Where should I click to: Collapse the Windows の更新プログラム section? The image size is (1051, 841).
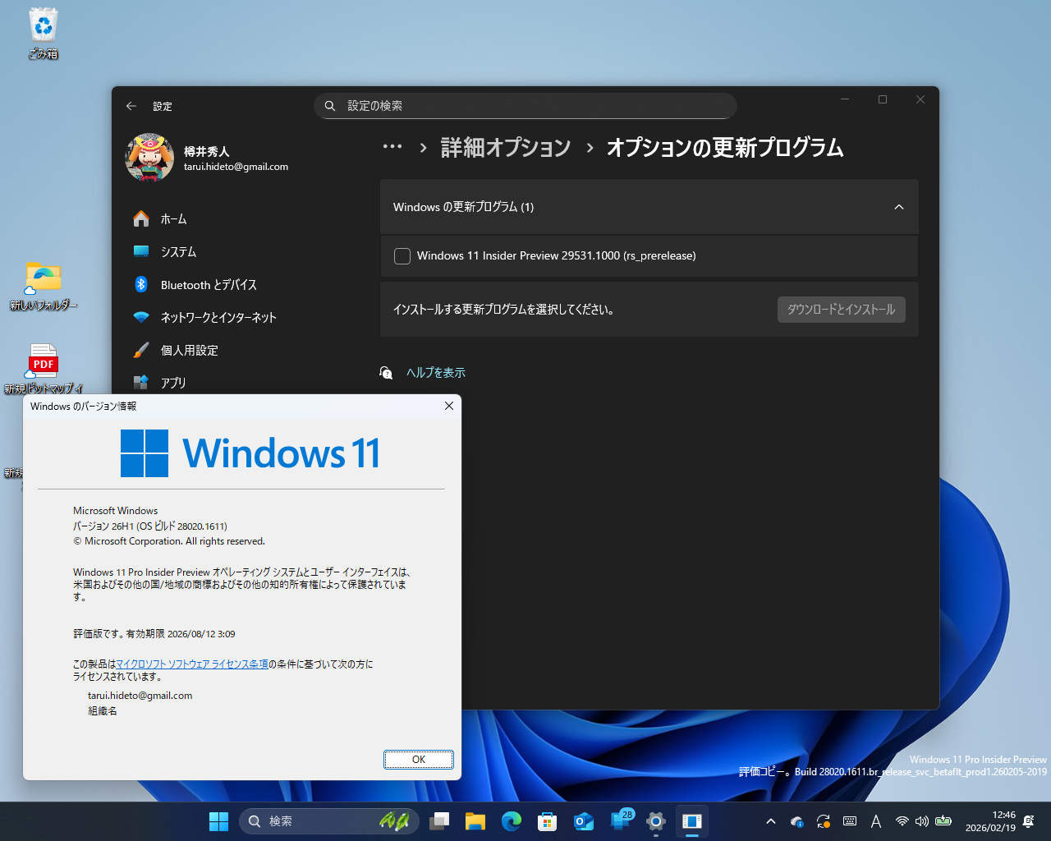pyautogui.click(x=898, y=207)
